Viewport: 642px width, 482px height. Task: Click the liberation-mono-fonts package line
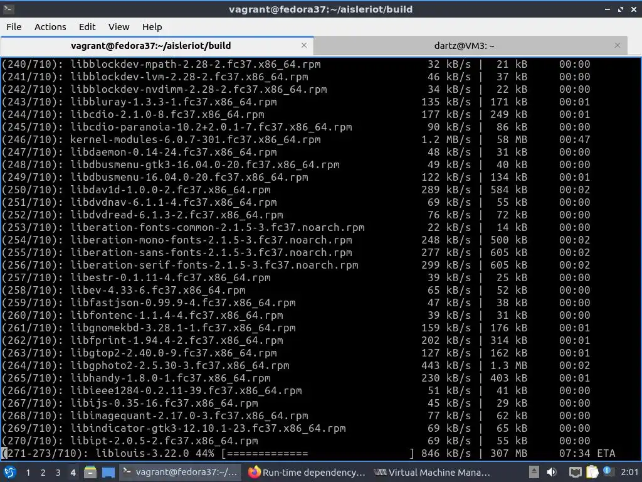pos(296,240)
